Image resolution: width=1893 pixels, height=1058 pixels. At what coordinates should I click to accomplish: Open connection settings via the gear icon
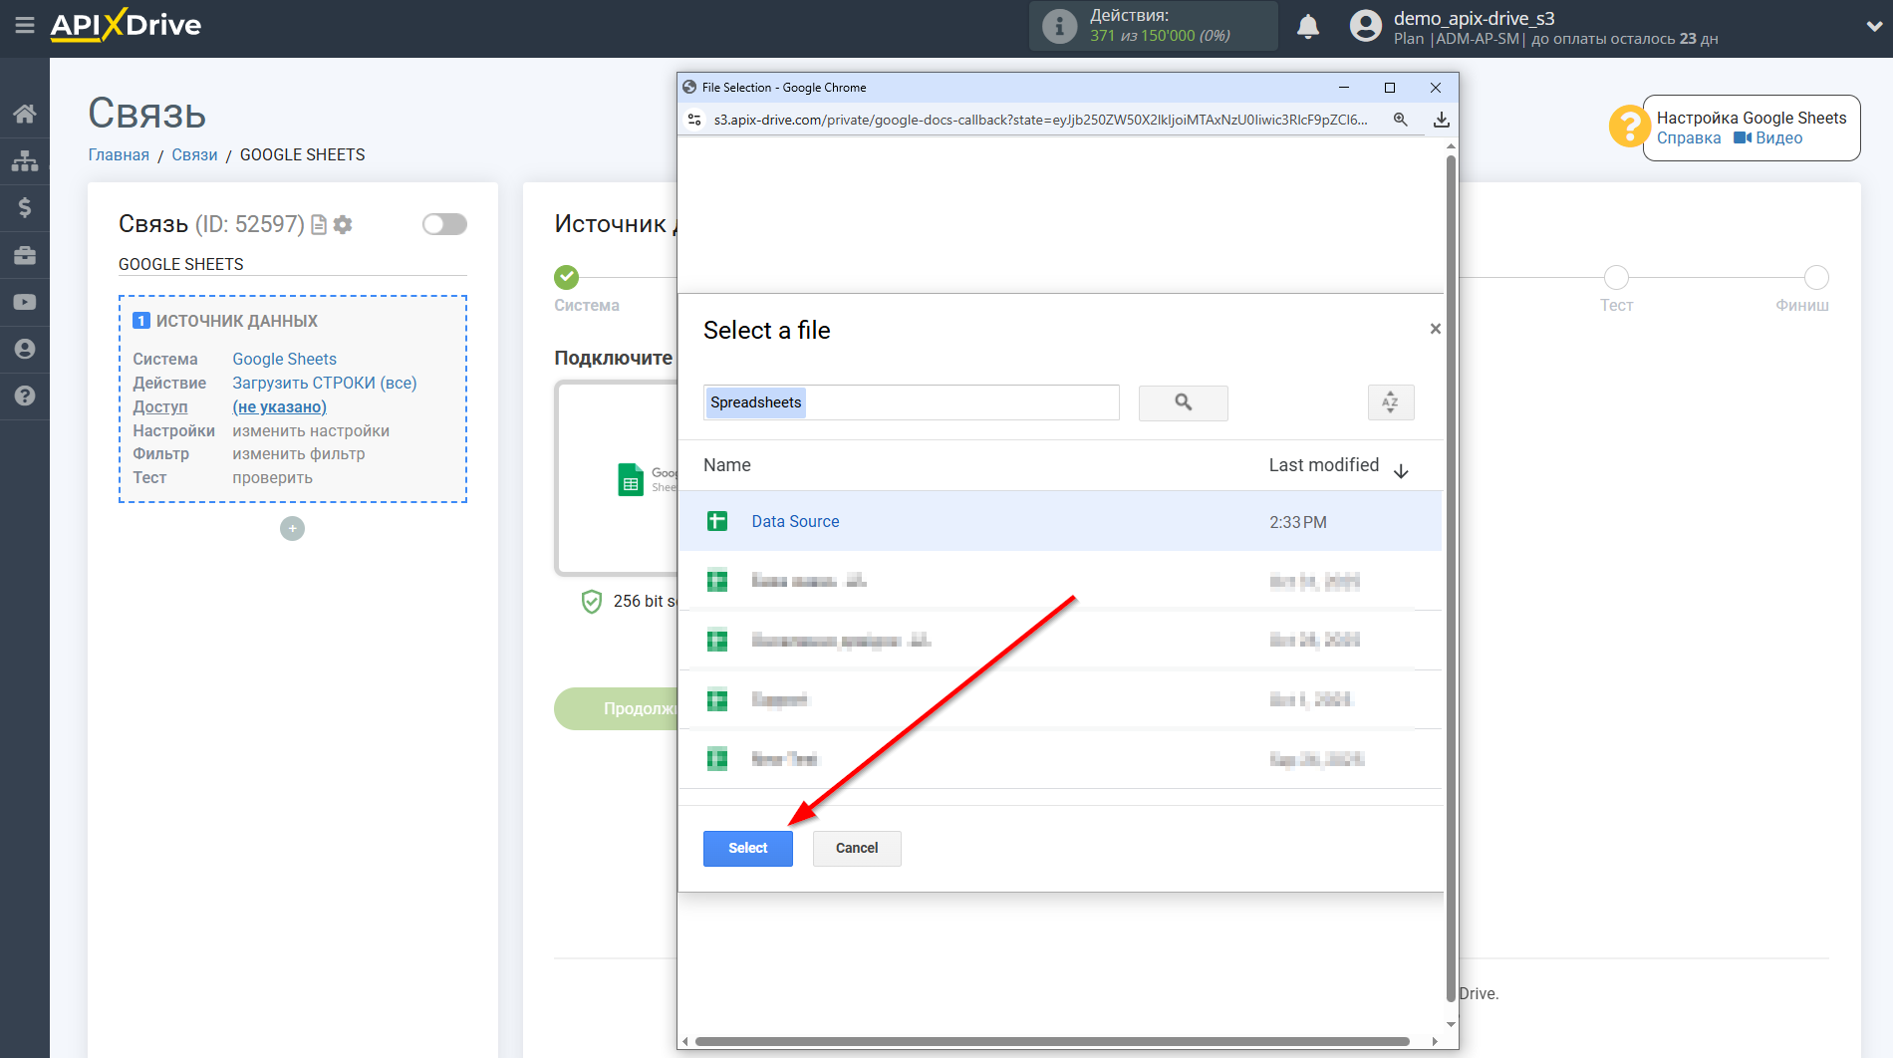(x=343, y=225)
